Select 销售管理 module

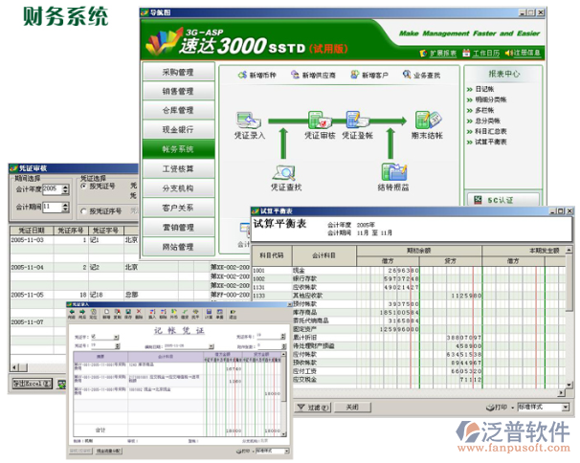pyautogui.click(x=178, y=91)
